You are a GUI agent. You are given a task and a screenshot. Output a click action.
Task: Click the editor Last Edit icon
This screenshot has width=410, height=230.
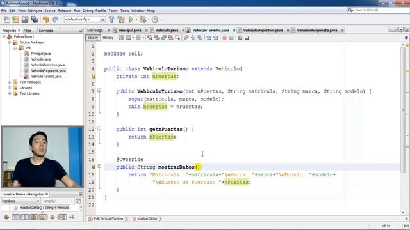point(121,38)
